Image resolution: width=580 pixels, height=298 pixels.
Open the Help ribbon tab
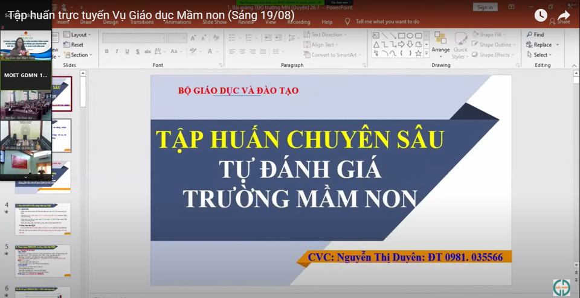pyautogui.click(x=327, y=22)
